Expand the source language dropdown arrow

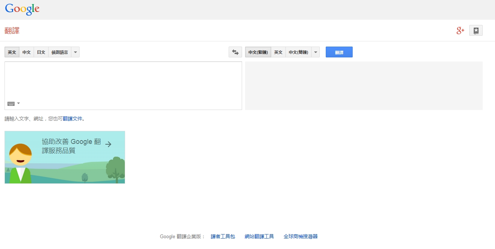(75, 52)
